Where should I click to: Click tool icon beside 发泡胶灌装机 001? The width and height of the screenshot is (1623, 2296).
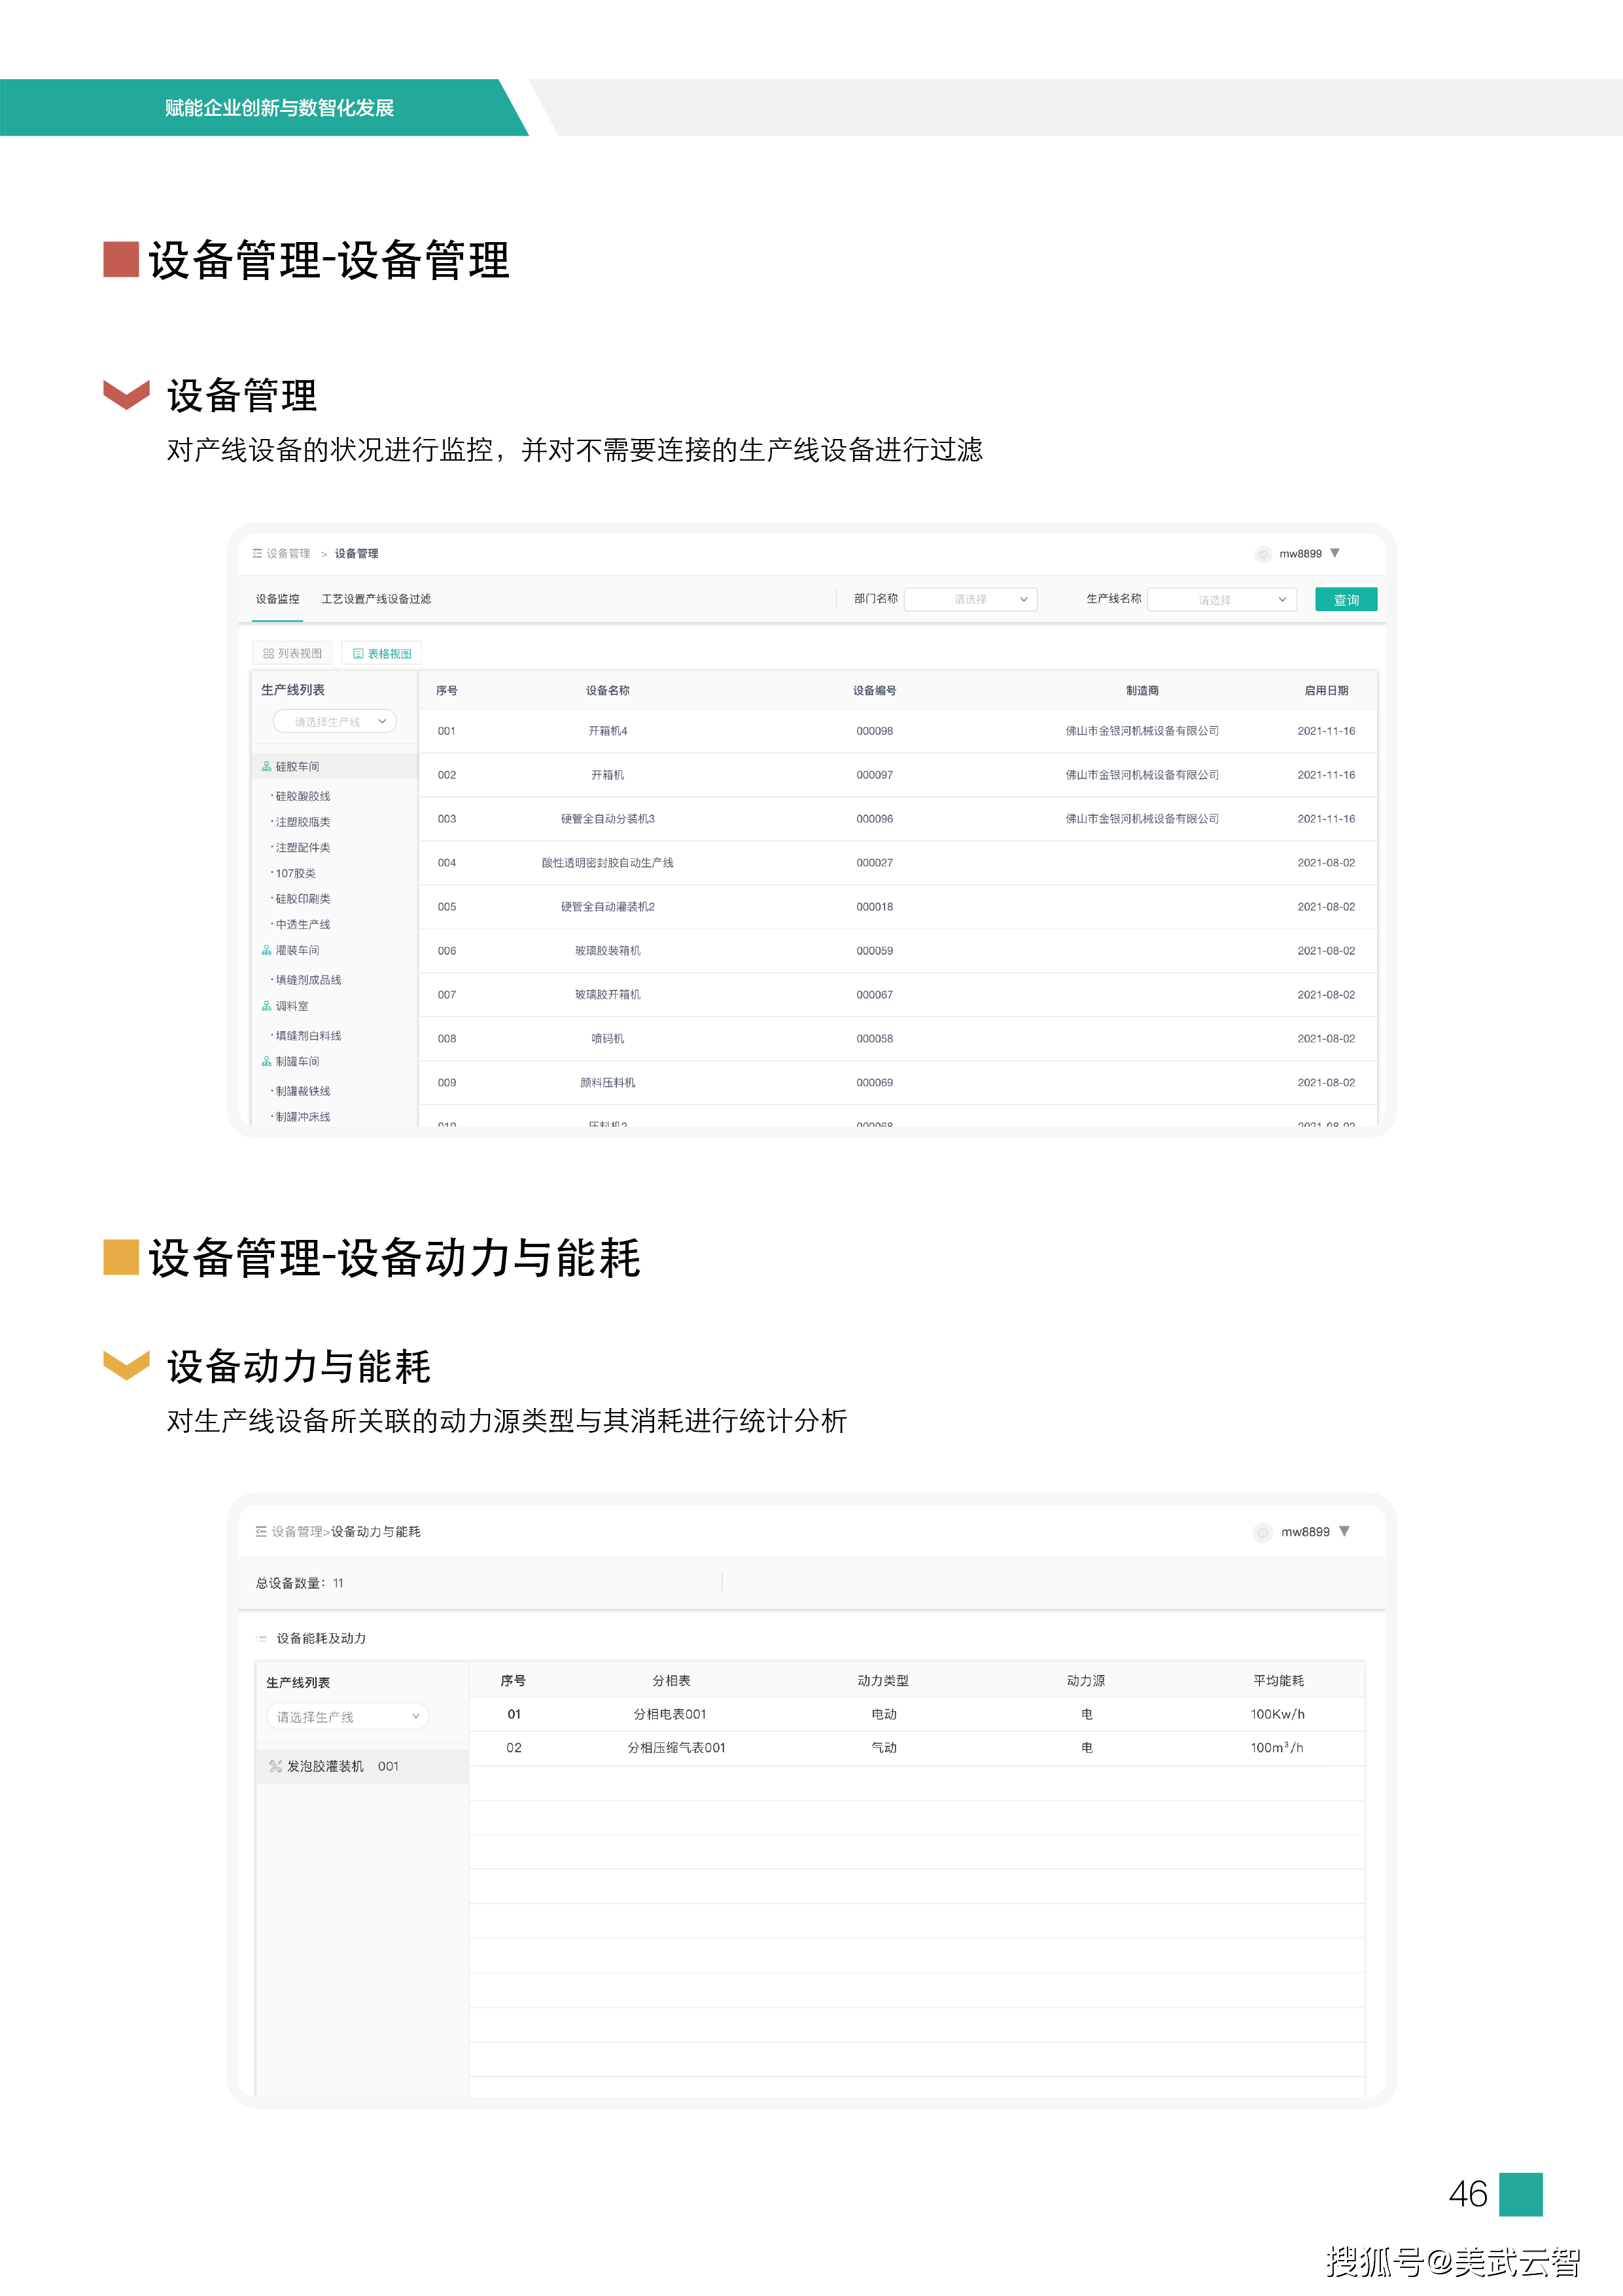click(x=275, y=1767)
